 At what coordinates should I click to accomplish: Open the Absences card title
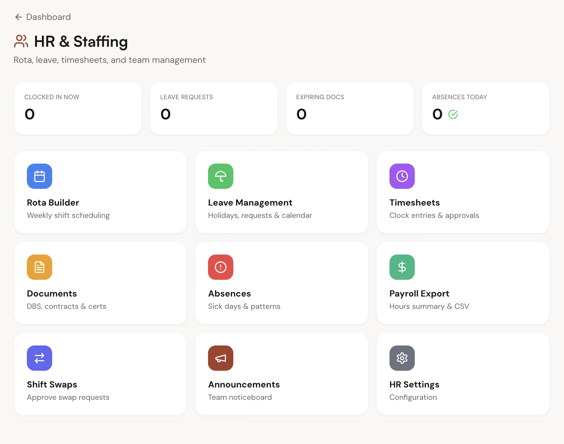[x=230, y=294]
